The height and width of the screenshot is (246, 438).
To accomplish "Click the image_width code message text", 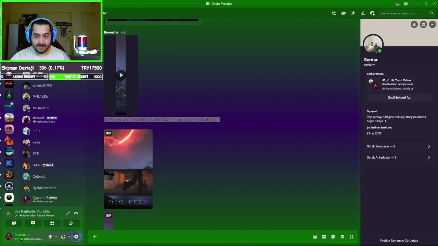I will click(x=162, y=120).
